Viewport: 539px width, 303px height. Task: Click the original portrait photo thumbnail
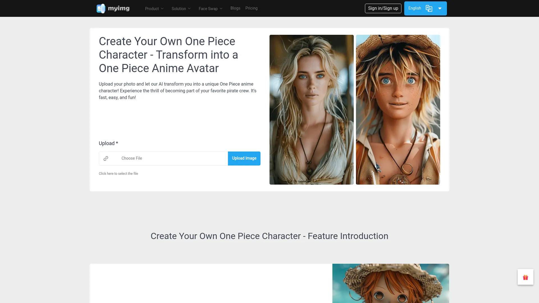pos(311,109)
